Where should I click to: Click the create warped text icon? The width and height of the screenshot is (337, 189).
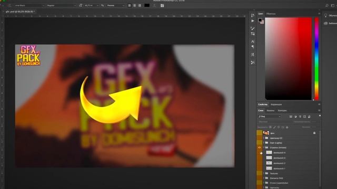[154, 5]
